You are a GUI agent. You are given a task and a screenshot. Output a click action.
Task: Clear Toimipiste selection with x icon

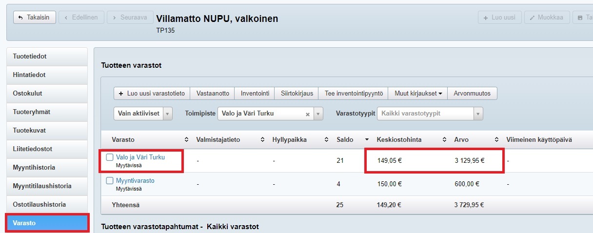point(308,114)
